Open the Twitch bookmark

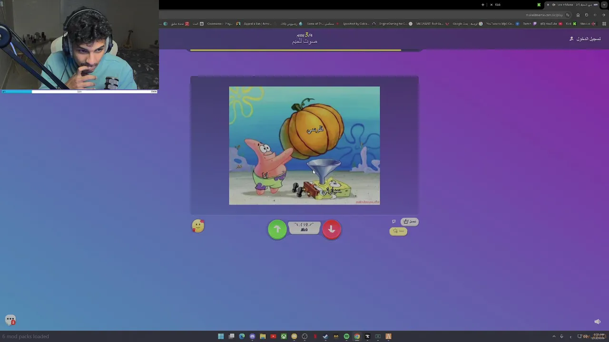pyautogui.click(x=530, y=24)
